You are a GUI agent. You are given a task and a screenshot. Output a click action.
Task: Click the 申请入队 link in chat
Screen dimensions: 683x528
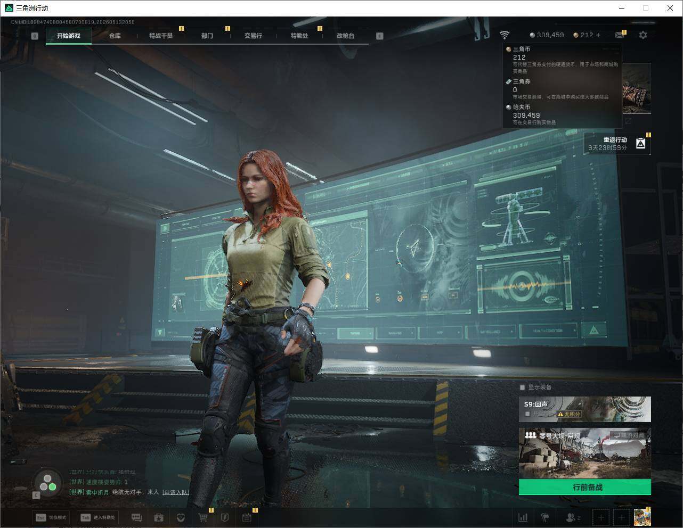(176, 492)
